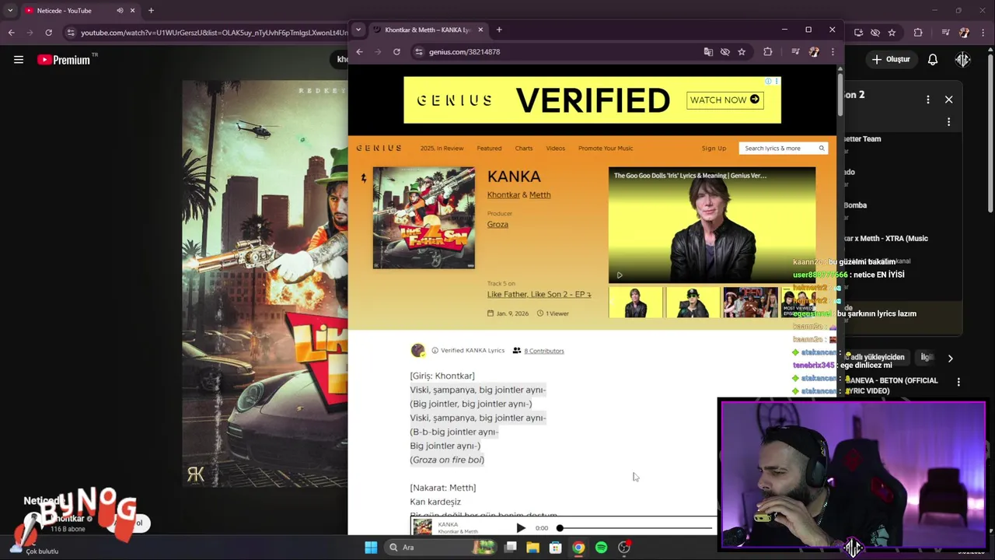Open Videos menu item on Genius
This screenshot has width=995, height=560.
coord(555,148)
